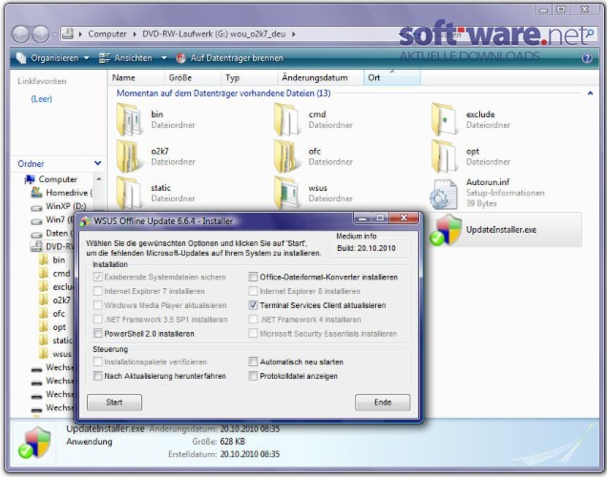Open the bin folder icon in file list
This screenshot has width=607, height=477.
coord(129,119)
